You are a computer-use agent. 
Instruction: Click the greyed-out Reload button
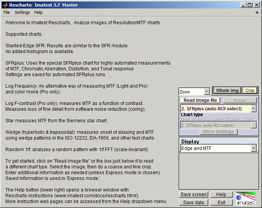tap(240, 101)
